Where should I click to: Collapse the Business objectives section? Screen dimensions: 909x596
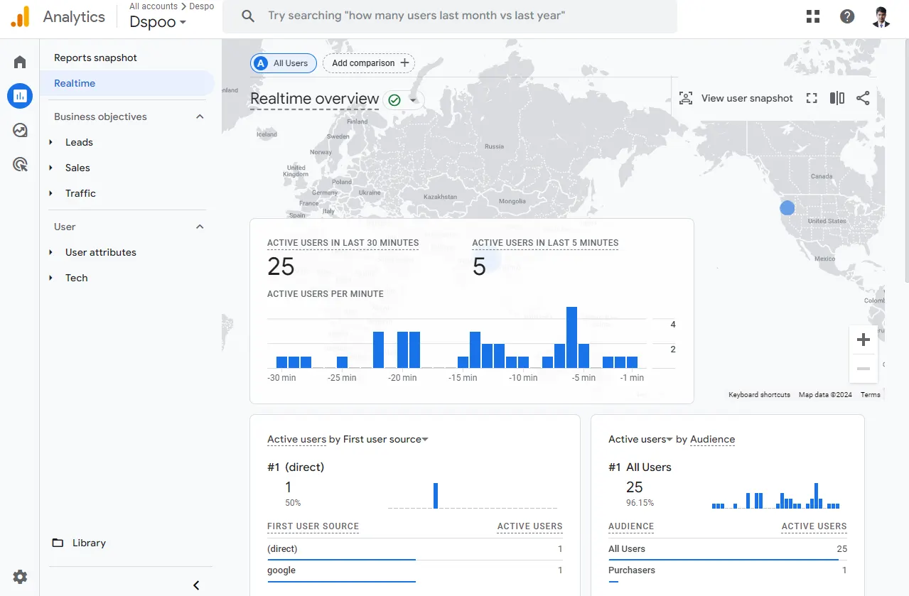(x=200, y=117)
